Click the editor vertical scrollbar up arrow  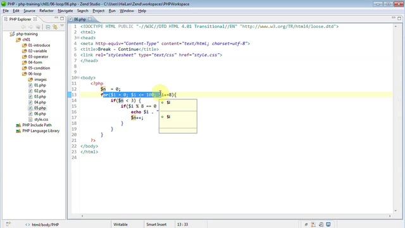[x=396, y=27]
